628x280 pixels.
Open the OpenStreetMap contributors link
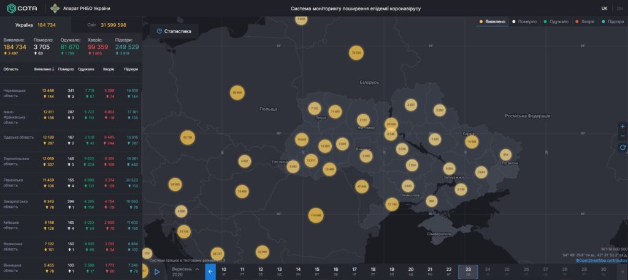tap(602, 260)
